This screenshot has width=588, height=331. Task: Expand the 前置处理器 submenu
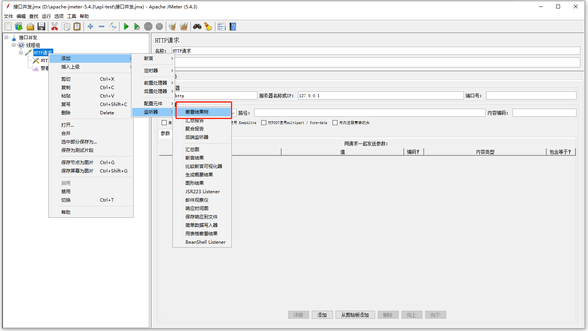click(x=153, y=83)
